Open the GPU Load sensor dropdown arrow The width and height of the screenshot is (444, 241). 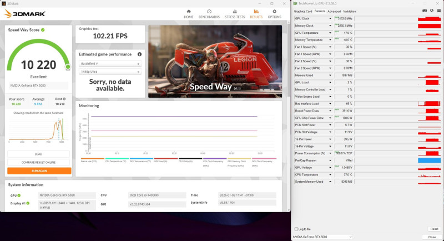(330, 82)
